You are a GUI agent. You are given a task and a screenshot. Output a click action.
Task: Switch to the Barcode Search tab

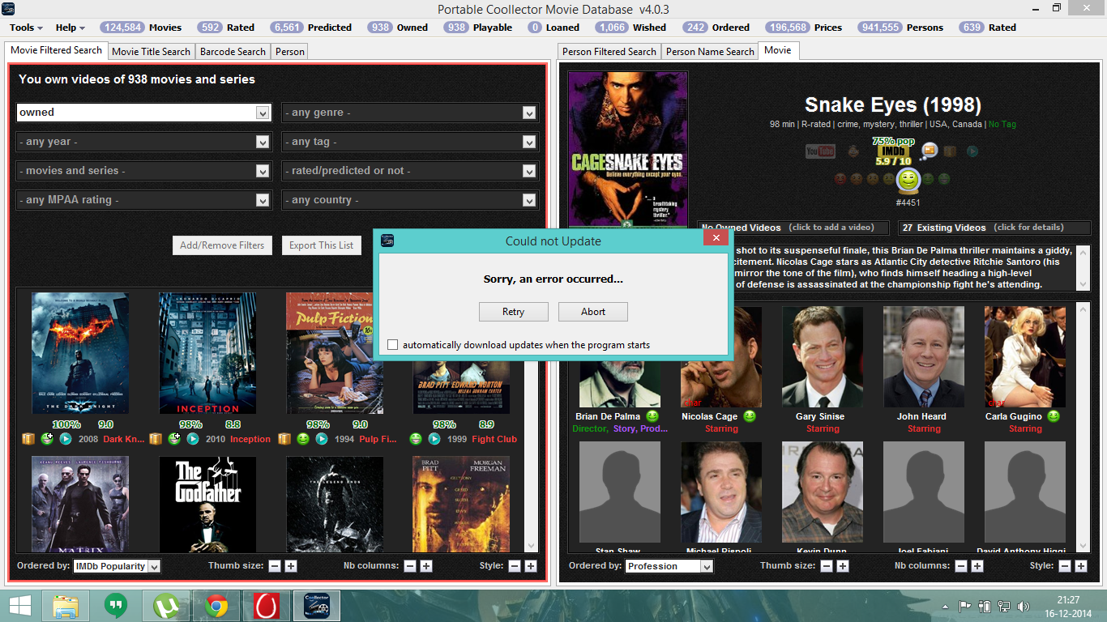pyautogui.click(x=233, y=51)
